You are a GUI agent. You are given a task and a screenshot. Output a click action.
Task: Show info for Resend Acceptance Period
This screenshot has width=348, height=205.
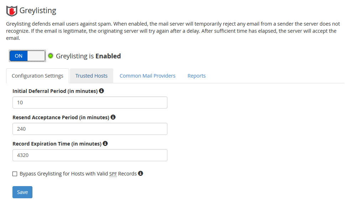113,117
